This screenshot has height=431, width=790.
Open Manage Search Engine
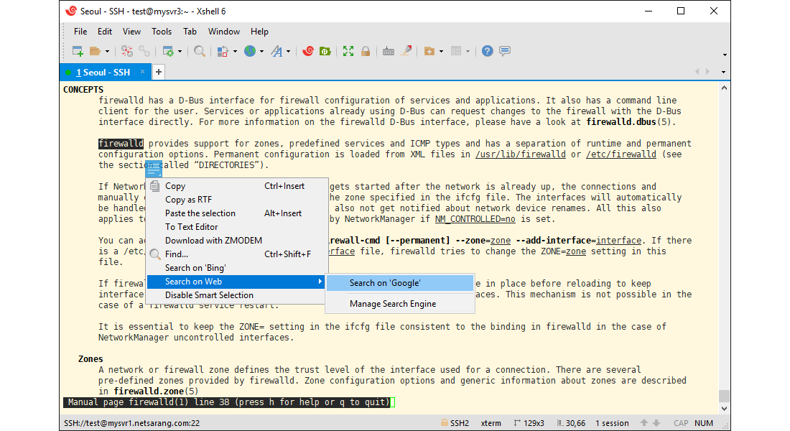(x=400, y=304)
